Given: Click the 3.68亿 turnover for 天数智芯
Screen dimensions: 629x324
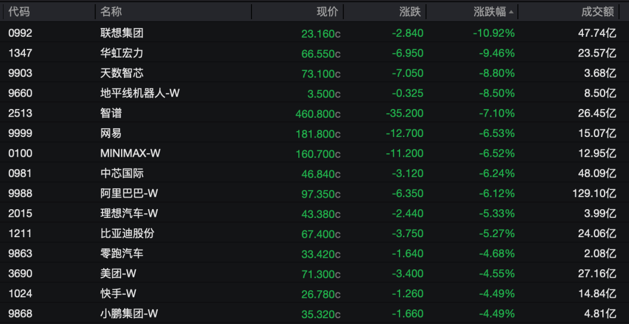Looking at the screenshot, I should [x=600, y=73].
